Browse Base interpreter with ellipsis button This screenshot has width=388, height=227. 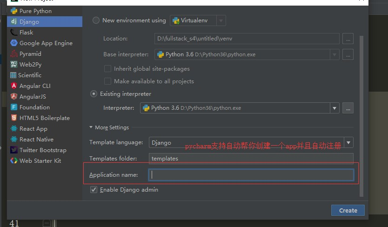pos(348,54)
